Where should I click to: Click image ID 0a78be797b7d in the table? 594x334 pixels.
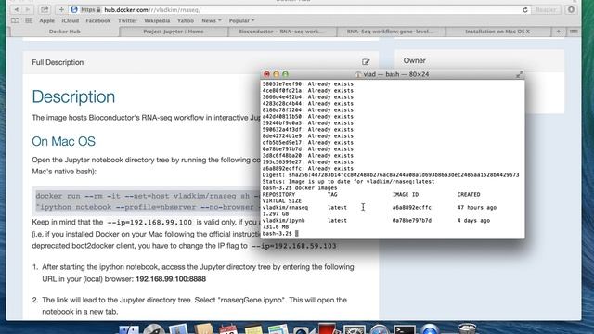coord(412,221)
